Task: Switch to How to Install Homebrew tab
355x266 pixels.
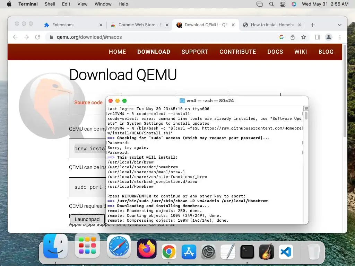Action: pos(272,25)
